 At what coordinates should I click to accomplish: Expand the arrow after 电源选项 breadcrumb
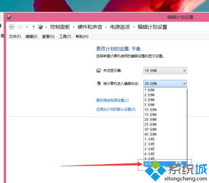point(134,27)
